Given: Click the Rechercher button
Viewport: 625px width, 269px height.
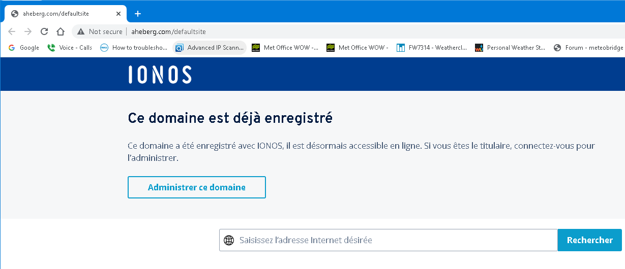Looking at the screenshot, I should pyautogui.click(x=590, y=240).
